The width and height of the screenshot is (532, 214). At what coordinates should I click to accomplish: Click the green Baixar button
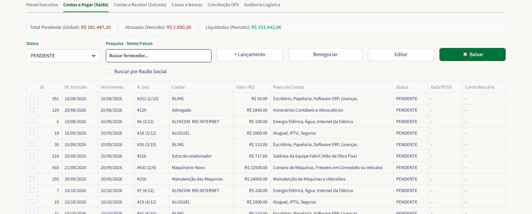coord(473,54)
